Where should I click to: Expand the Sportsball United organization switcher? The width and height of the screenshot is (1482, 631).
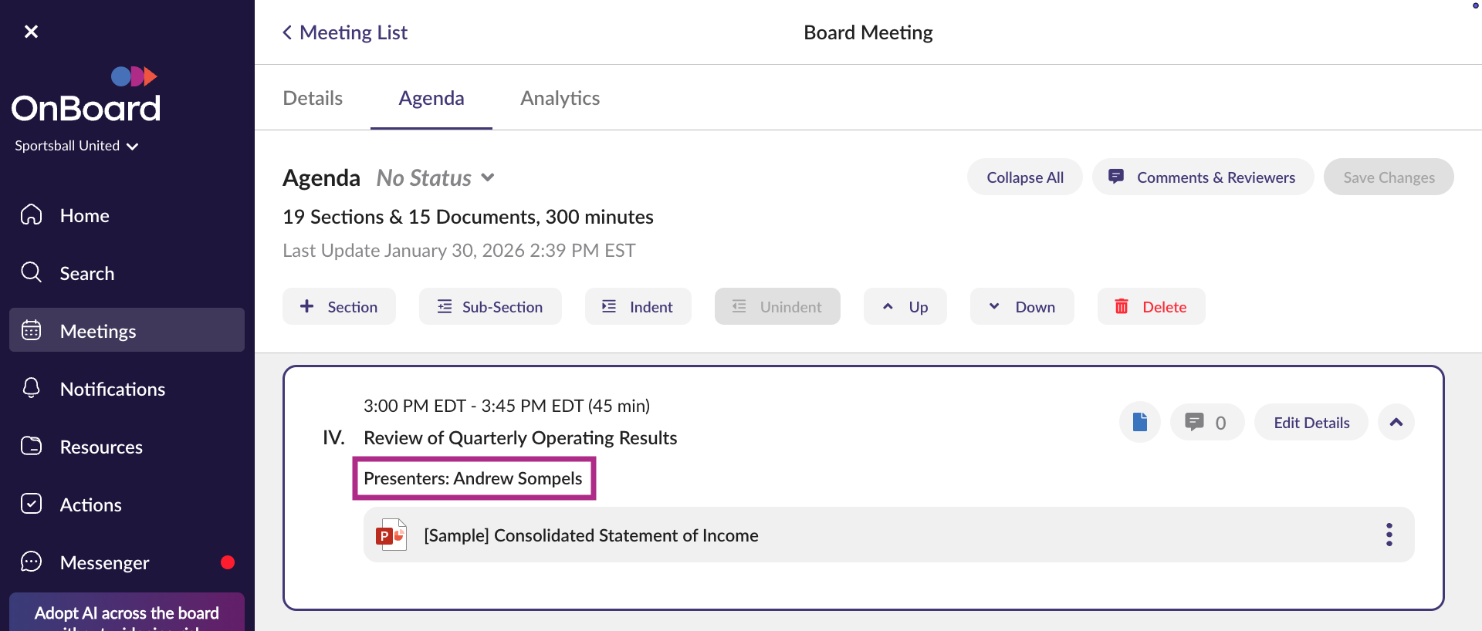coord(76,146)
